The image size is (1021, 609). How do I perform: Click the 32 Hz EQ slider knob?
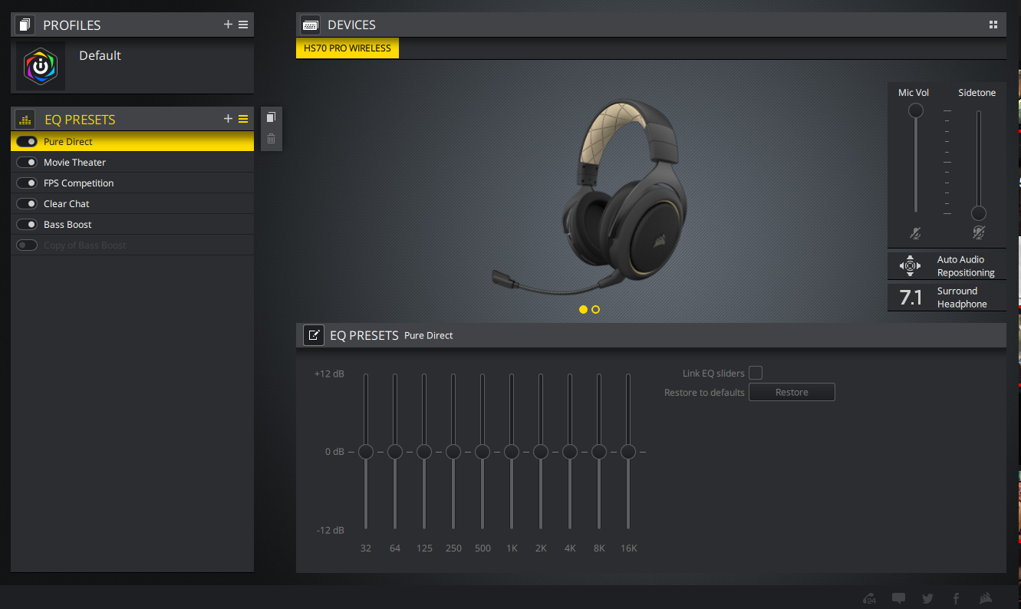[x=366, y=452]
